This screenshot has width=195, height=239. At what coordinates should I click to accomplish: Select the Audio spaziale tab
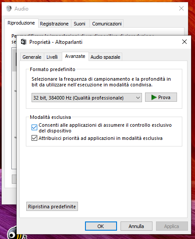coord(105,57)
